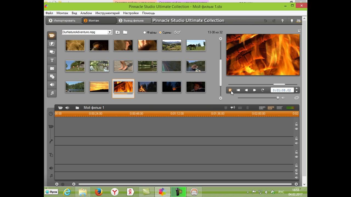Open the Transitions tab with lightning icon
This screenshot has height=197, width=351.
52,44
